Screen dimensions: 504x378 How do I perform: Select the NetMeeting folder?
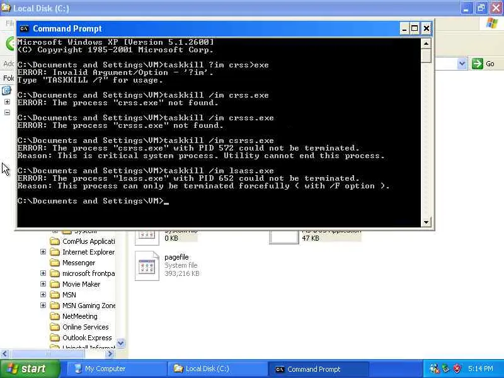80,316
